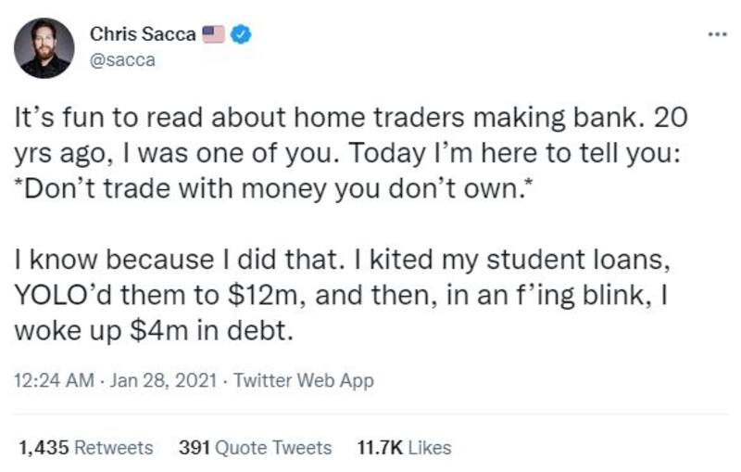The image size is (741, 472).
Task: Click the blue verified badge
Action: (x=242, y=34)
